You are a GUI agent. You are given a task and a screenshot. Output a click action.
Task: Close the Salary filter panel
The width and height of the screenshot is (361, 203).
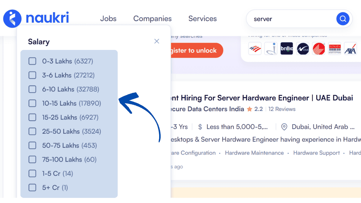[x=156, y=41]
